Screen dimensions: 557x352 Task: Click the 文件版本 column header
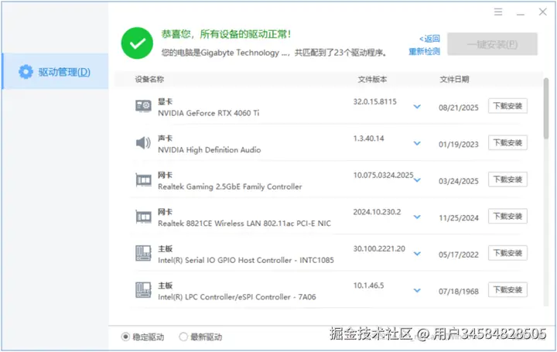(372, 79)
